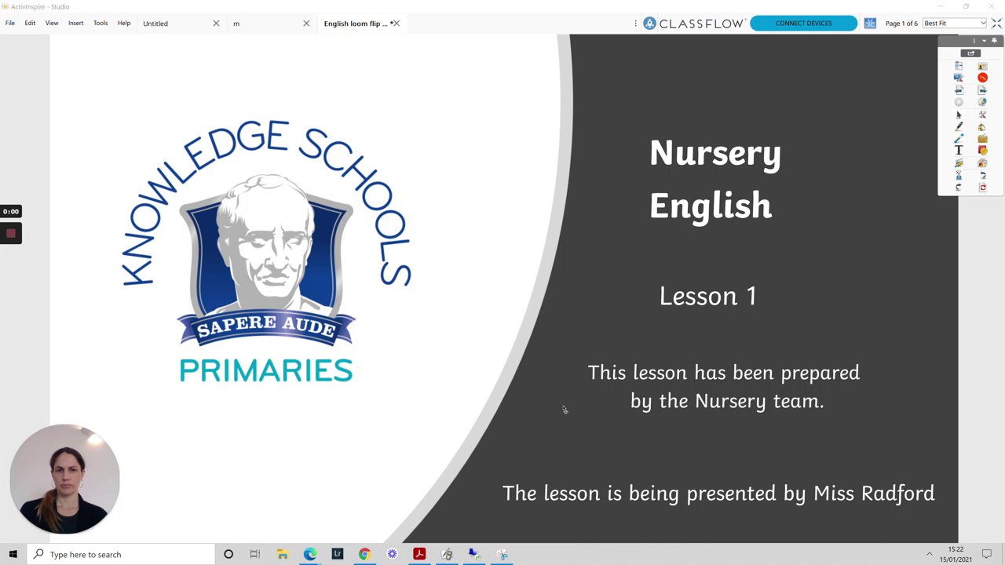Select the Pen tool in toolbox

point(959,126)
